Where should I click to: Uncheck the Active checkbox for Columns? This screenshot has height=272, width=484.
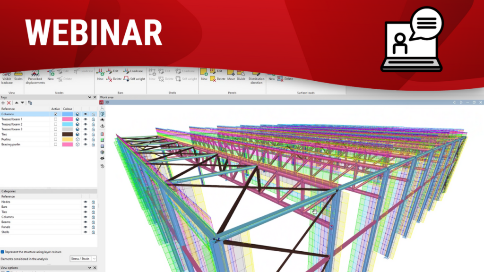pyautogui.click(x=56, y=114)
